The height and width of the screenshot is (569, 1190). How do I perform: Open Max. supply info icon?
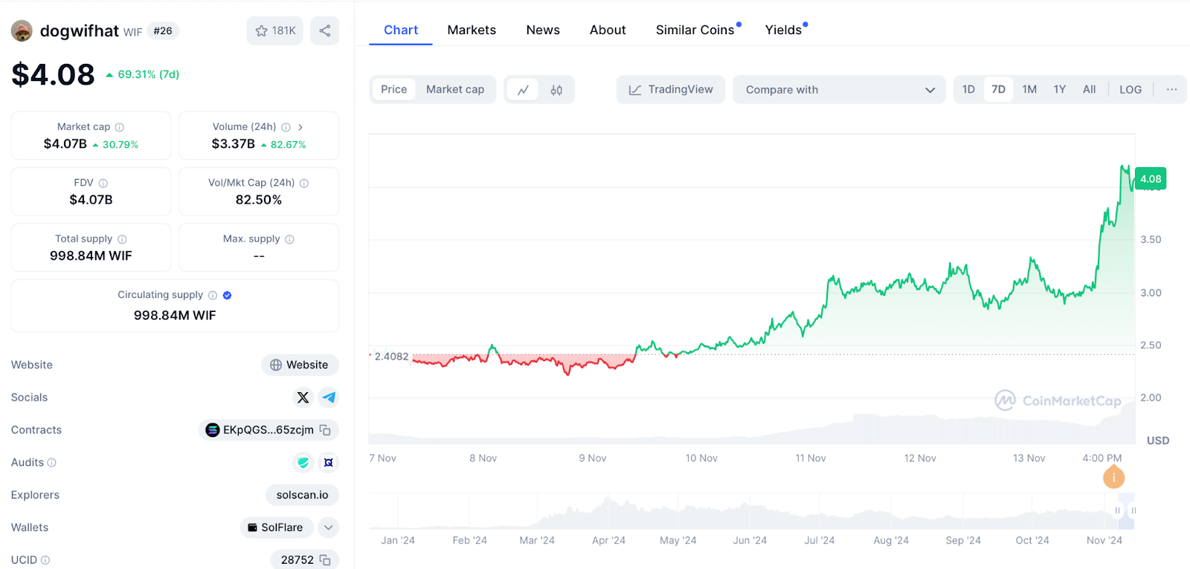click(290, 239)
